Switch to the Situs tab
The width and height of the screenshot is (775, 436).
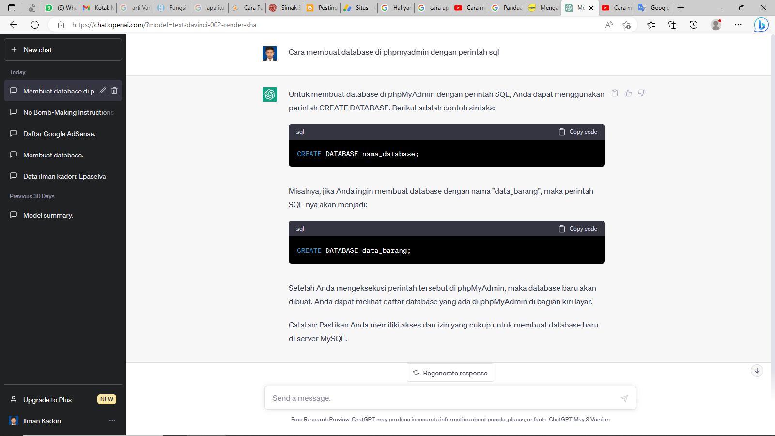pyautogui.click(x=359, y=8)
